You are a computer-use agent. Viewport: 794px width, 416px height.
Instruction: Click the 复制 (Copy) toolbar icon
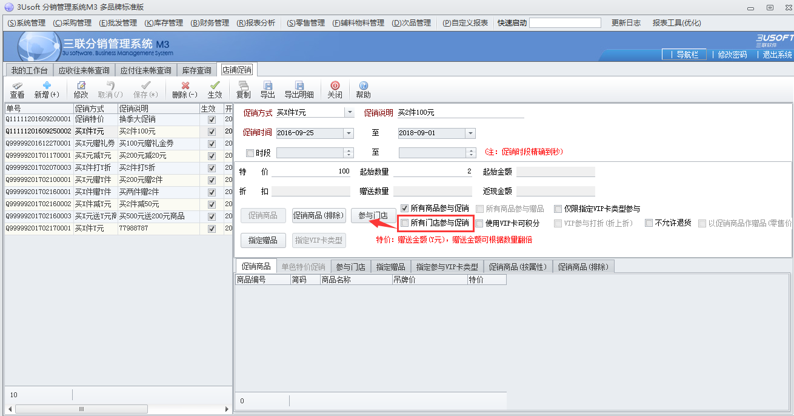243,86
